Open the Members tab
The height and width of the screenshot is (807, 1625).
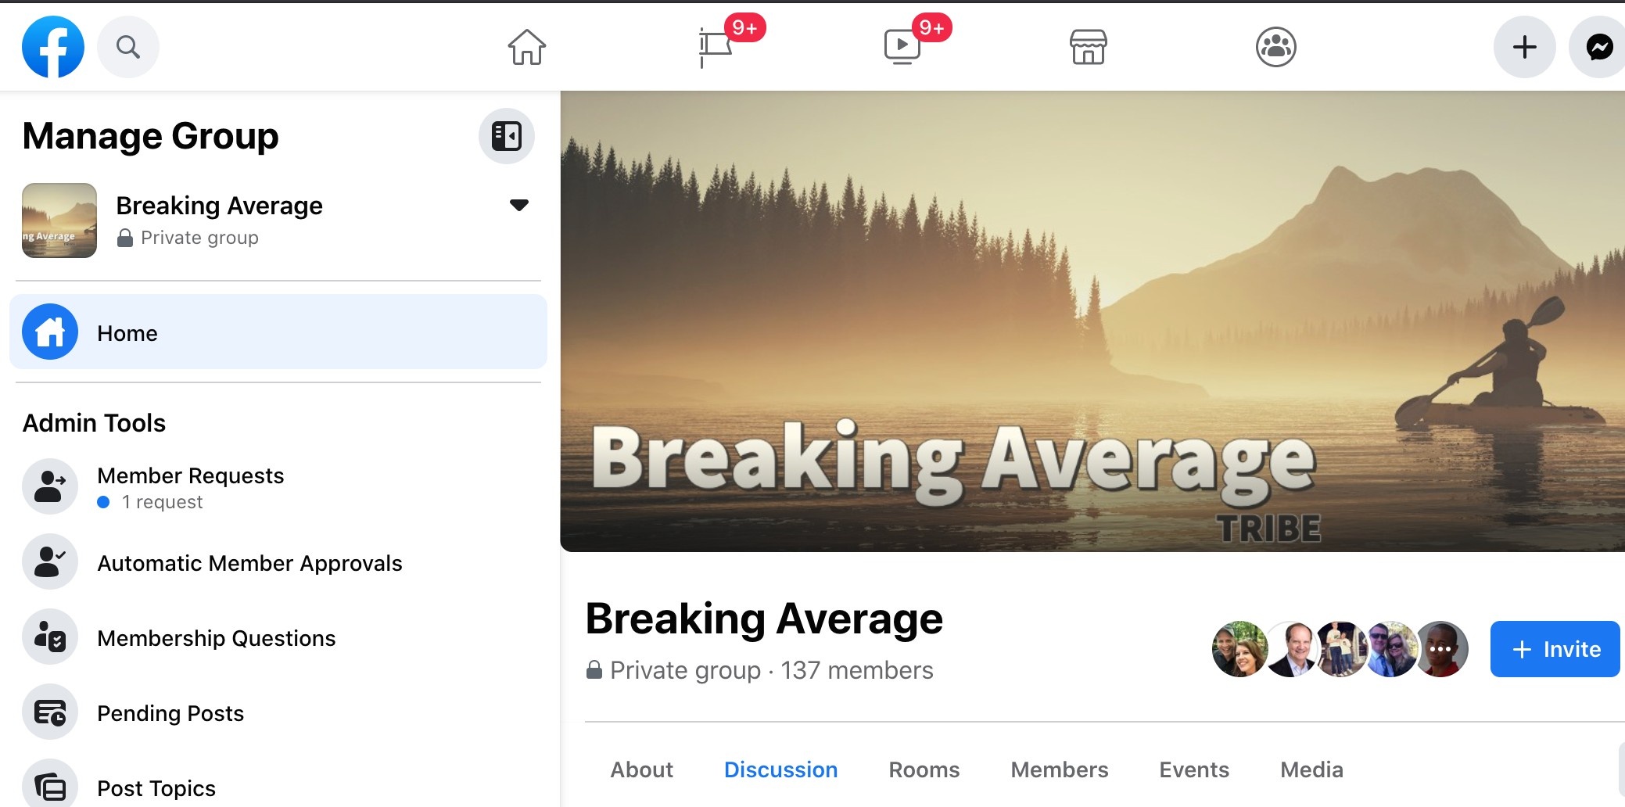[1059, 769]
